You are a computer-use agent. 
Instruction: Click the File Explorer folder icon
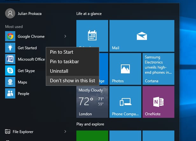coord(8,131)
